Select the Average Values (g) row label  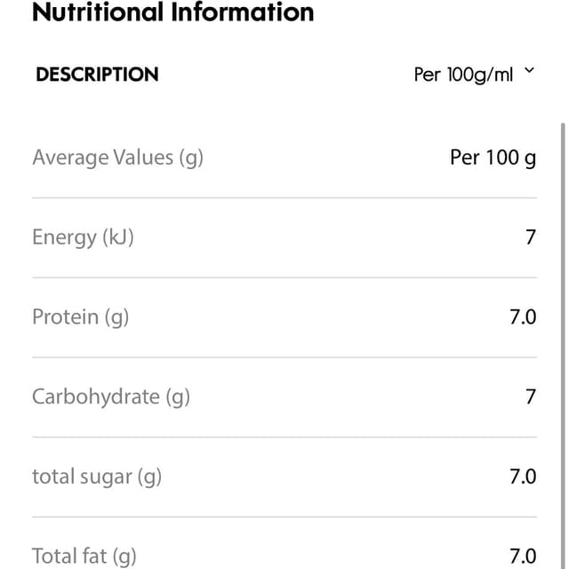point(117,158)
